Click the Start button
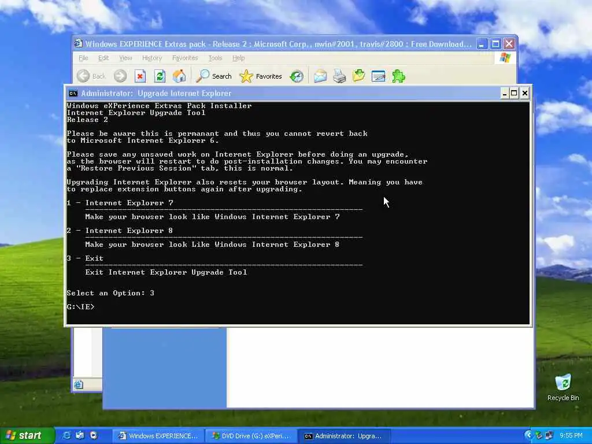The height and width of the screenshot is (444, 592). tap(26, 436)
